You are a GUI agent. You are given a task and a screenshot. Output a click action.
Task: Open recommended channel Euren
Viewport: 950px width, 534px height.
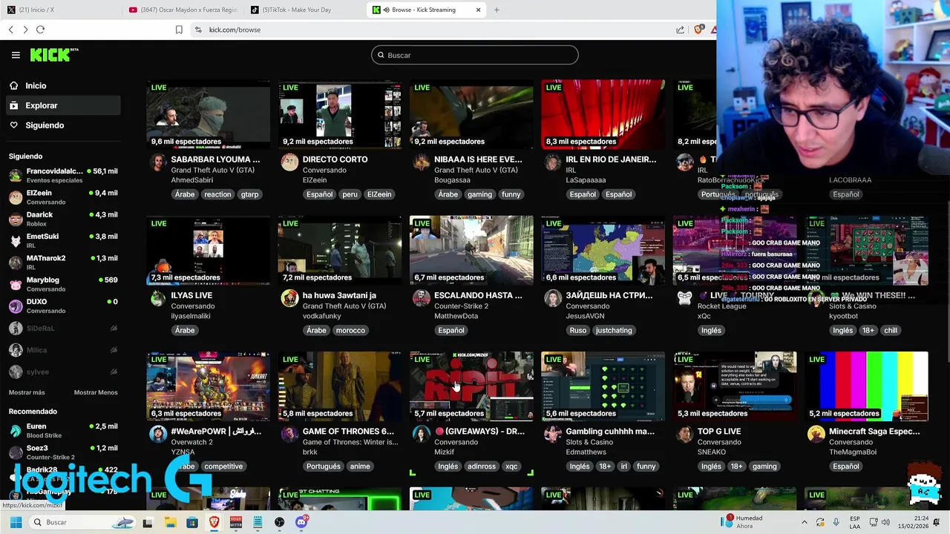click(x=63, y=431)
